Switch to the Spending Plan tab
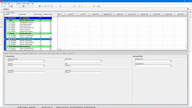The height and width of the screenshot is (108, 192). click(25, 53)
